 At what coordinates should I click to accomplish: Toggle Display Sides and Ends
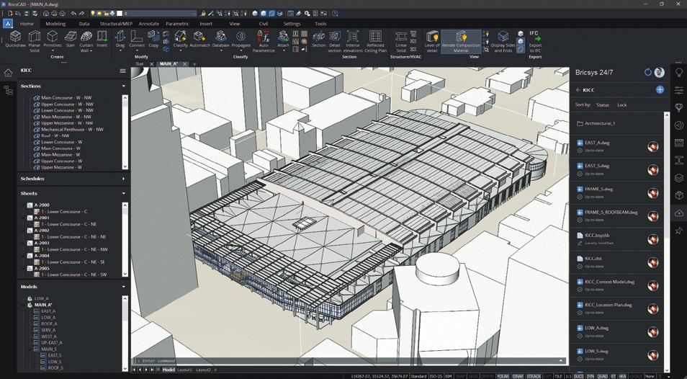point(503,42)
